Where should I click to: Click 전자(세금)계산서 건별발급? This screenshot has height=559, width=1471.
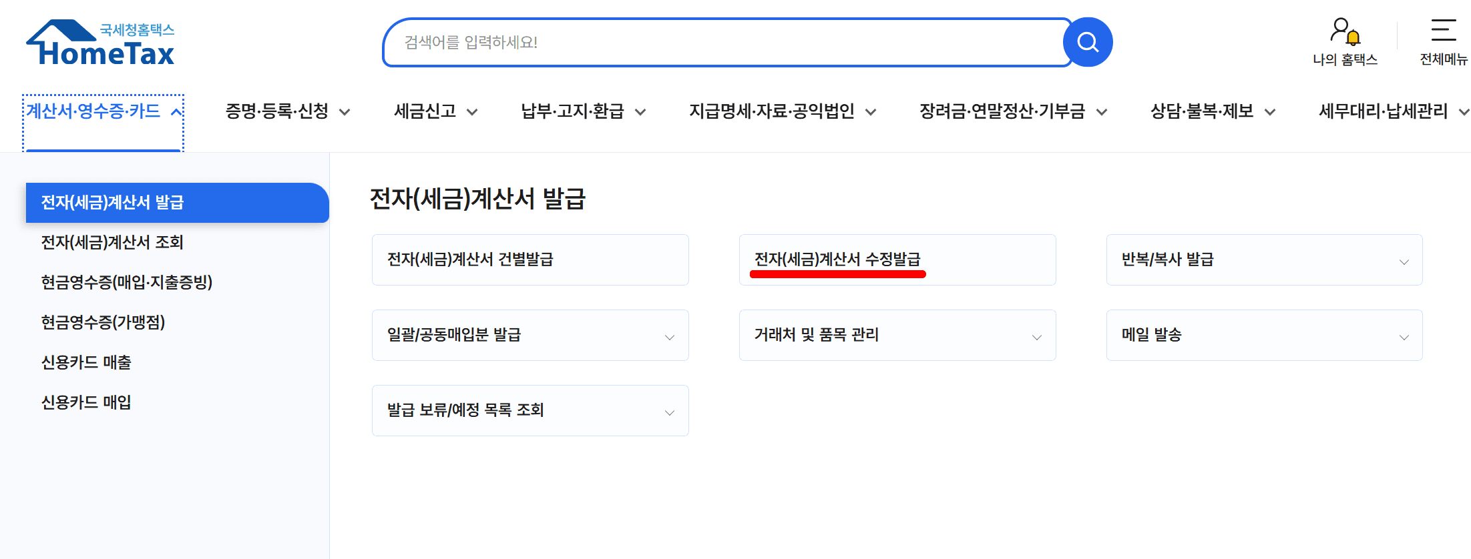pos(530,259)
